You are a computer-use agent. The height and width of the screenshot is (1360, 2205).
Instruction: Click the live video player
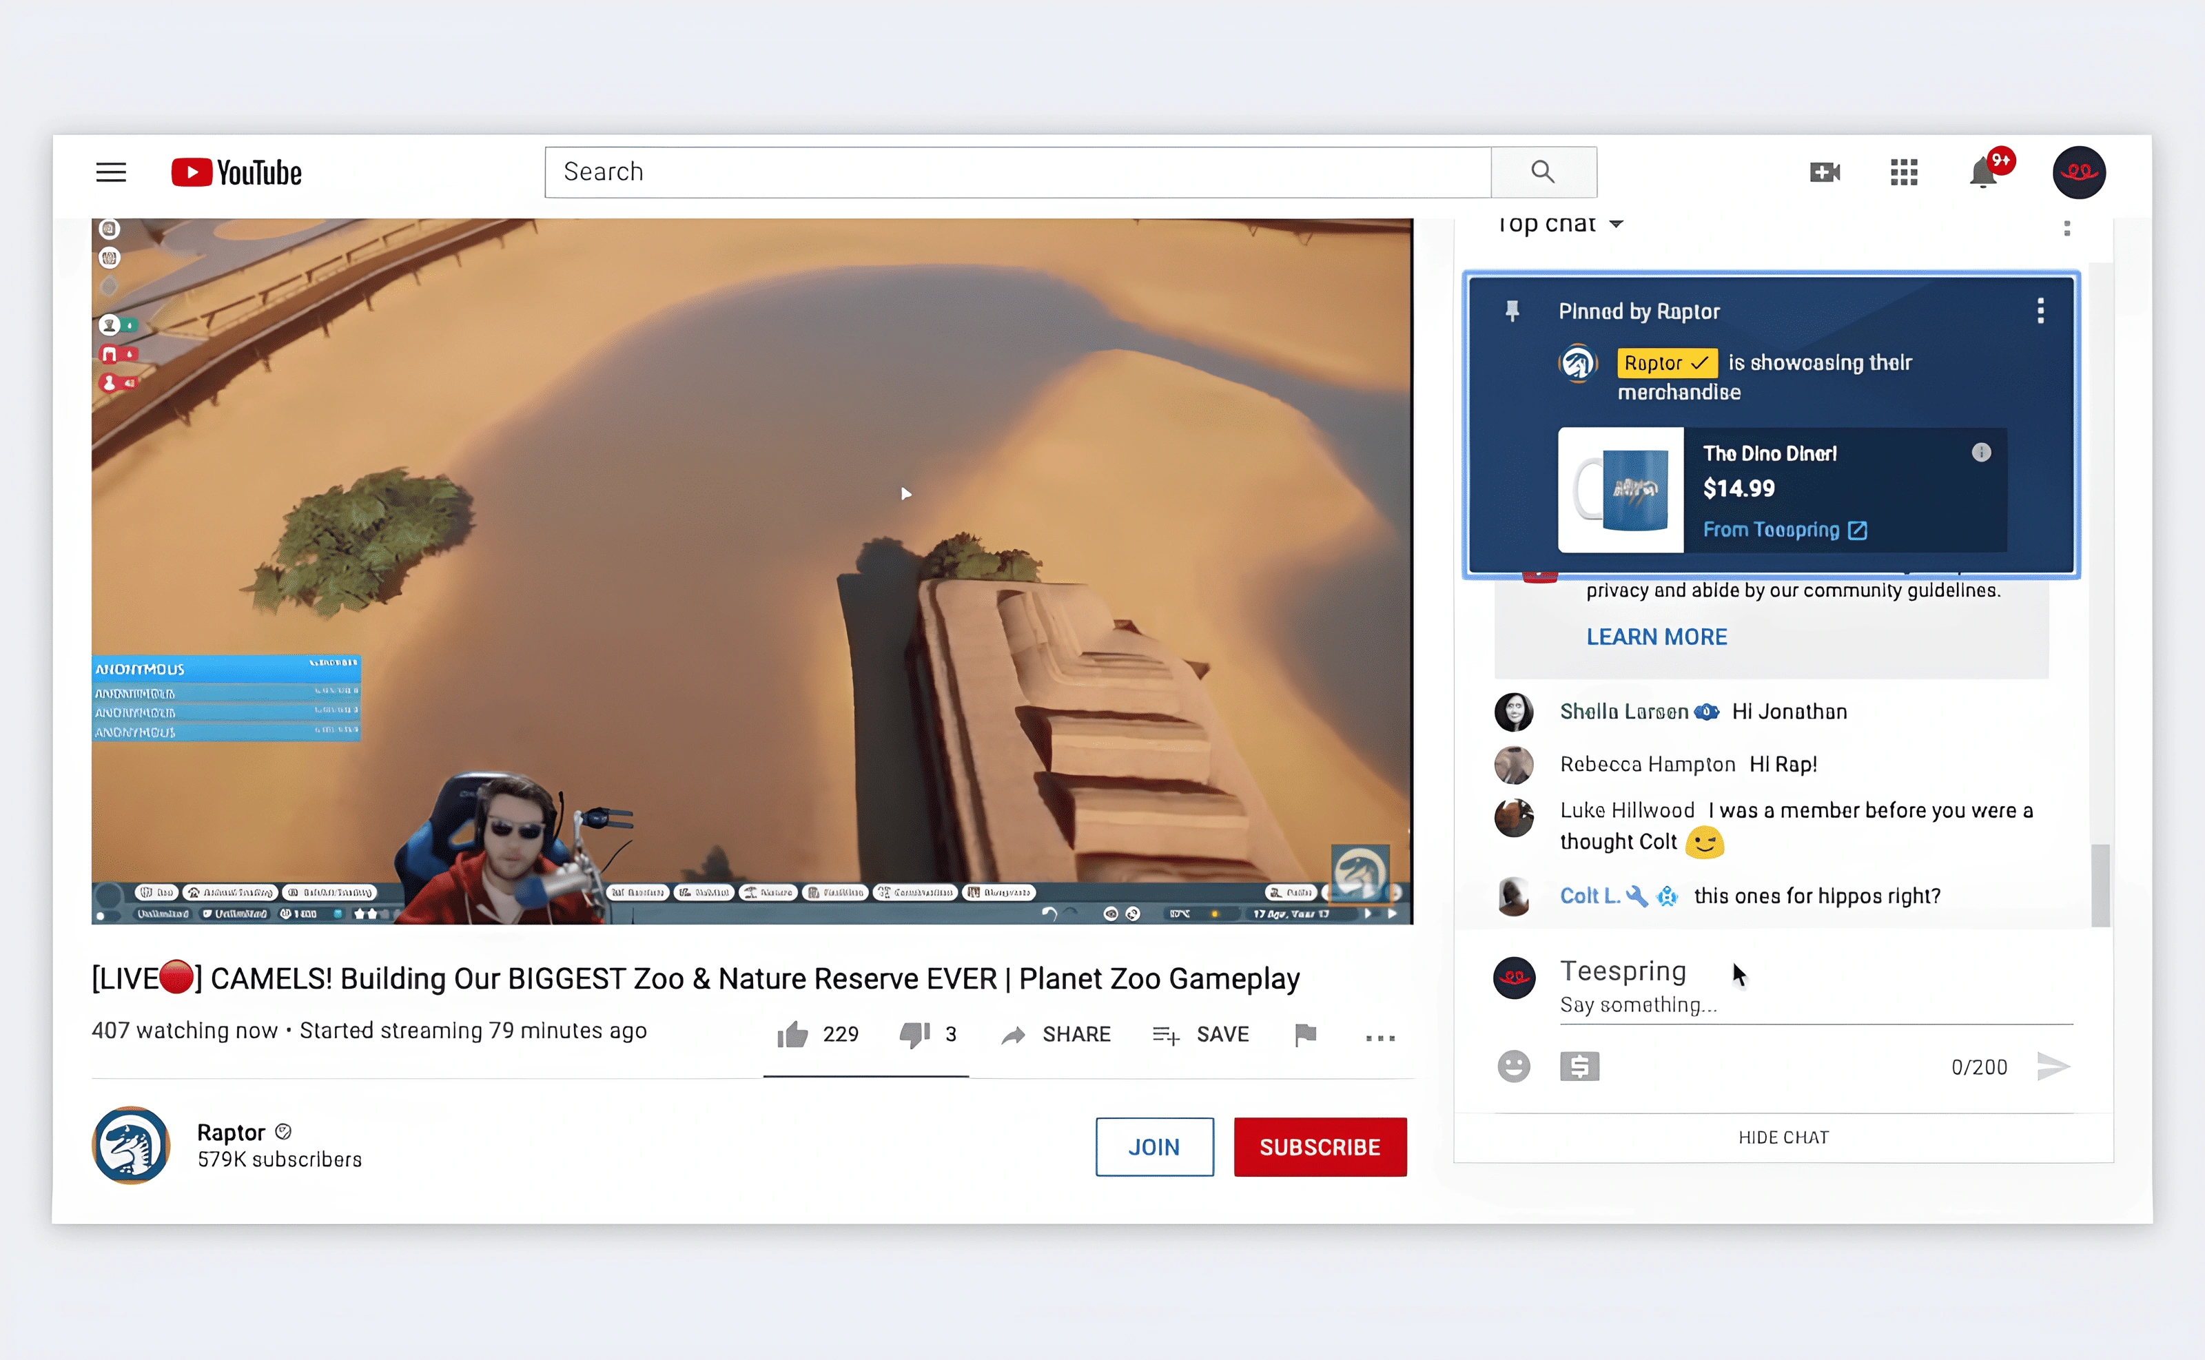coord(752,571)
